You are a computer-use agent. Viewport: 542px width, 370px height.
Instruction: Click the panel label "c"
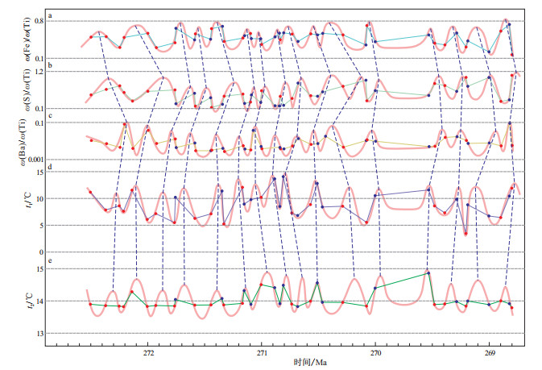click(50, 115)
